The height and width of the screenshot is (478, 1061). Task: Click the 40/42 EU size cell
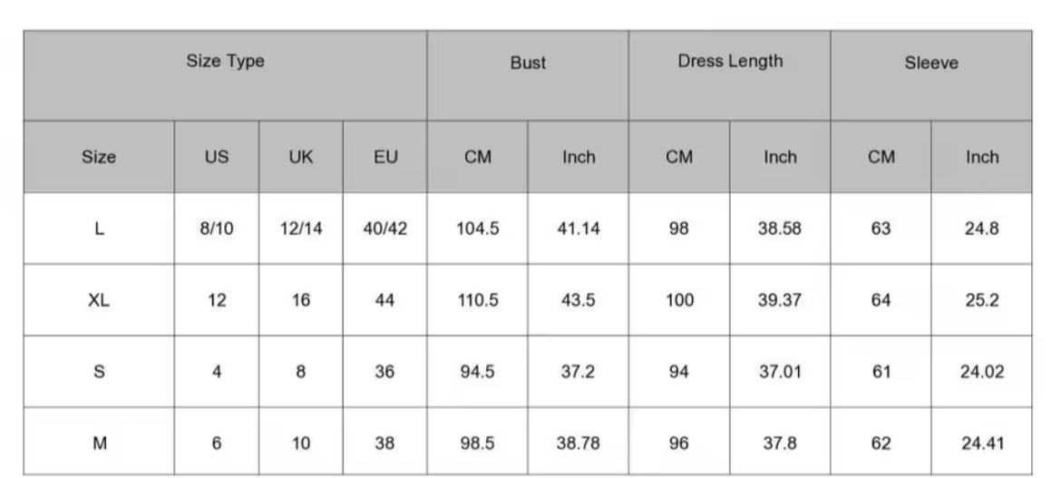click(x=385, y=229)
